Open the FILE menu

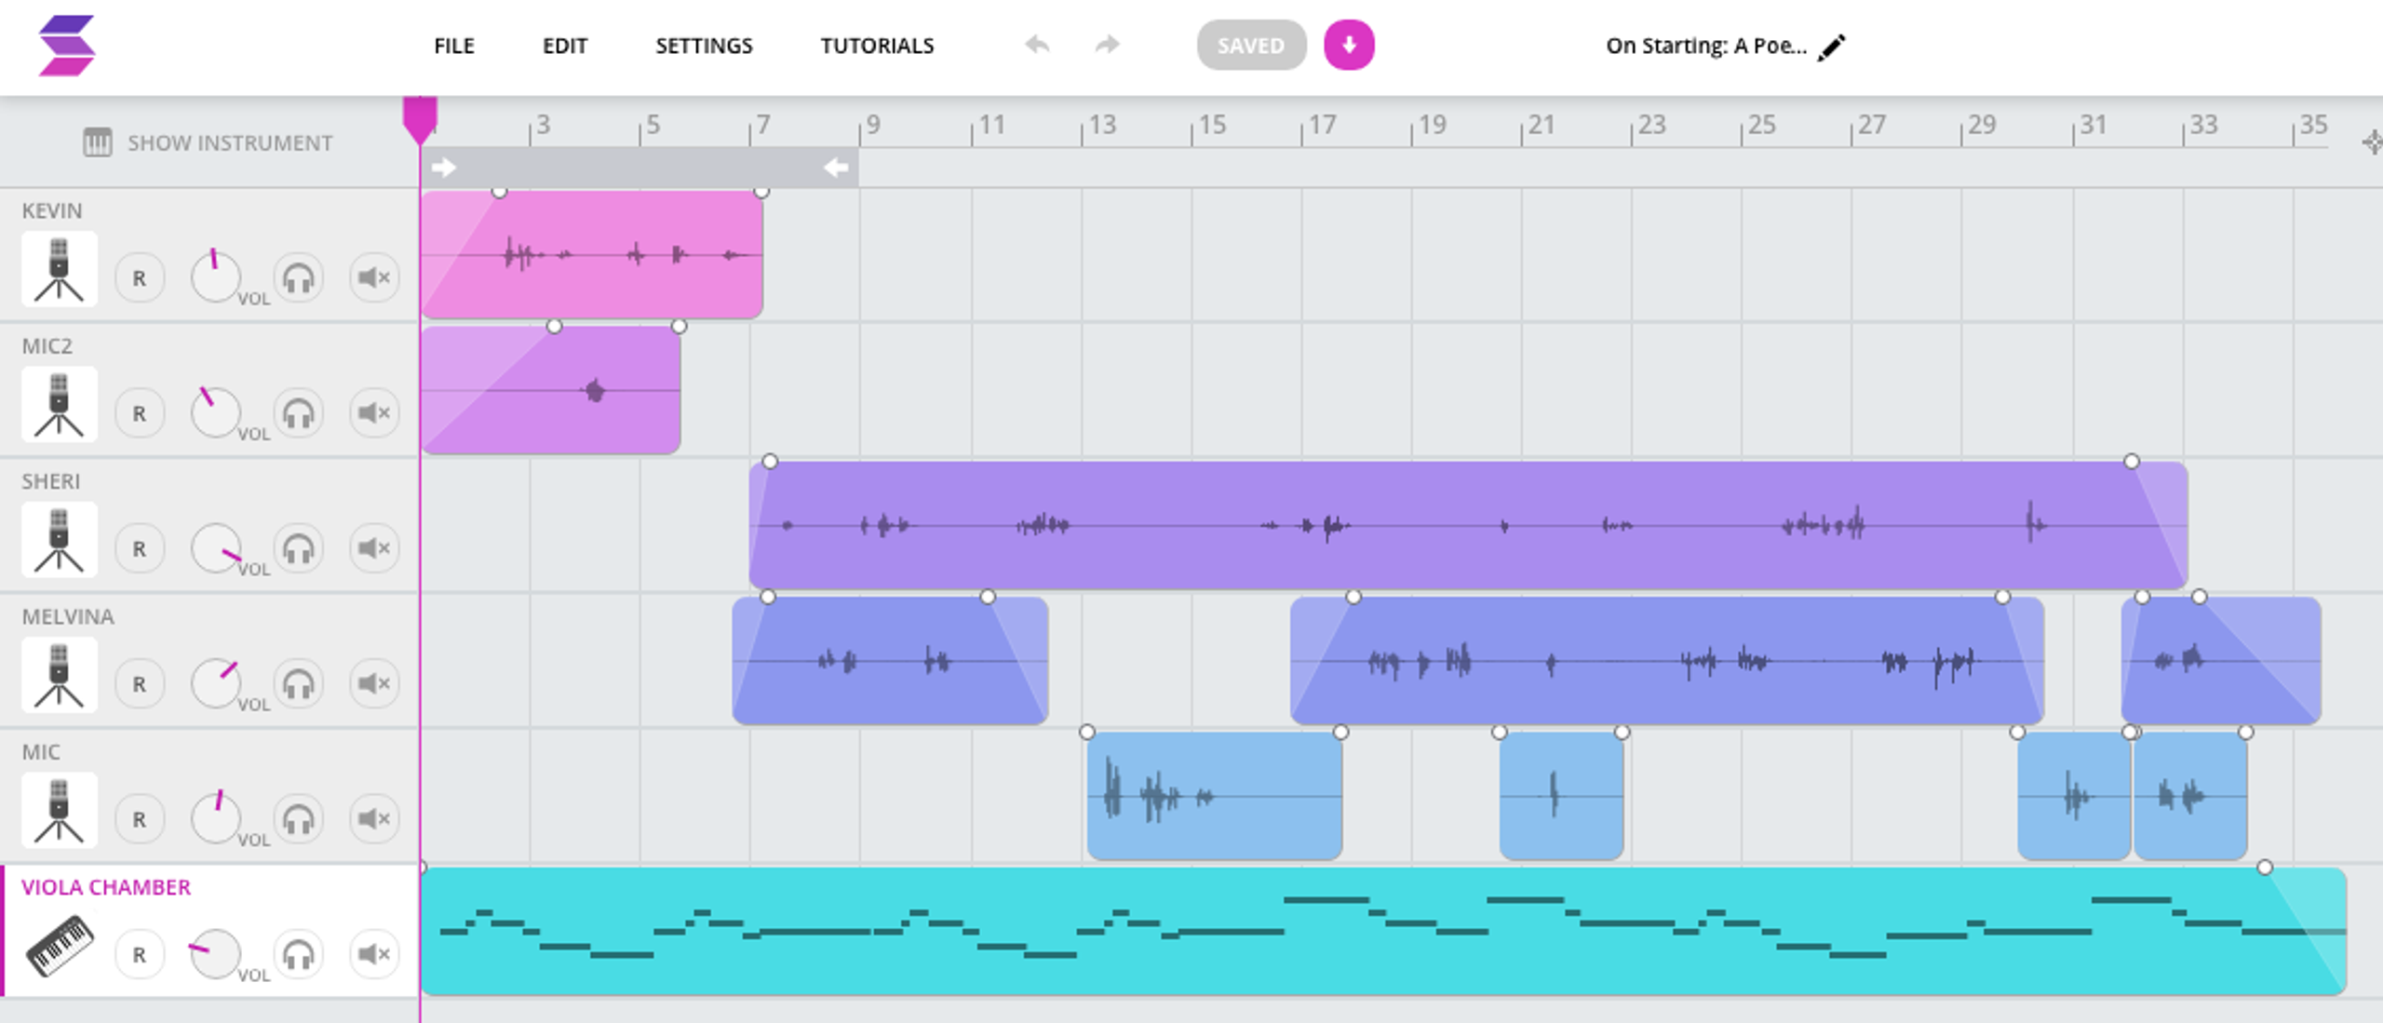click(453, 45)
